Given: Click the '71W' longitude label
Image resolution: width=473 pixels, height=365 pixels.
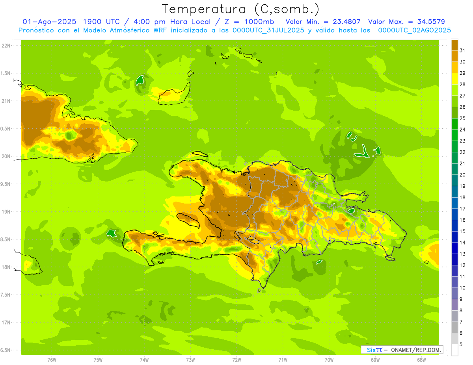Looking at the screenshot, I should 283,359.
